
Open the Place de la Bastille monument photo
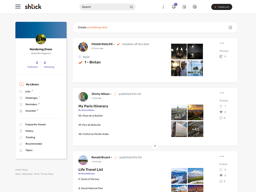tap(179, 112)
